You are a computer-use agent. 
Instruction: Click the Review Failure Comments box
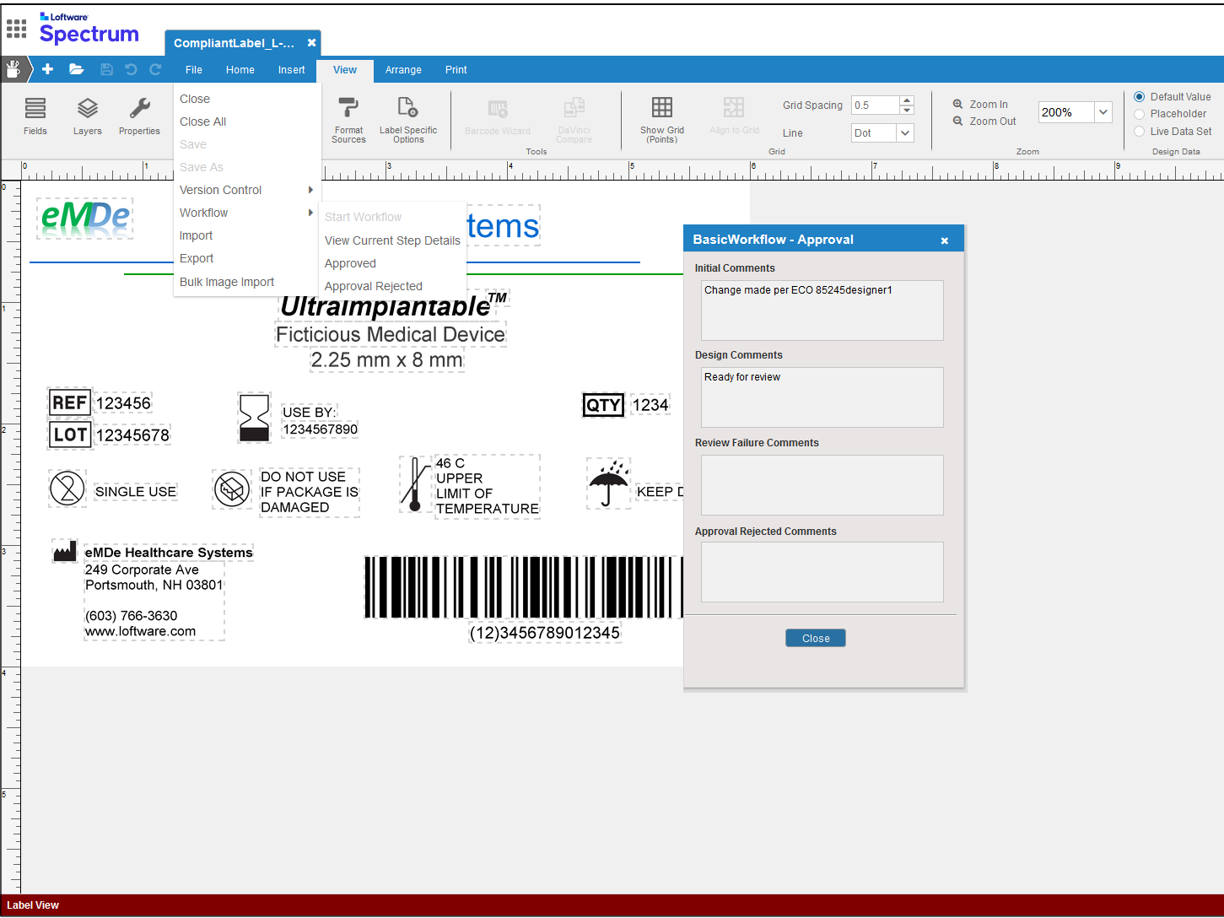822,485
